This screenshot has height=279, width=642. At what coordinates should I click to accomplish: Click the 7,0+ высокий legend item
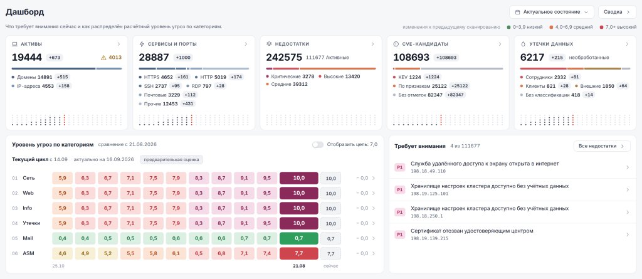(x=618, y=27)
